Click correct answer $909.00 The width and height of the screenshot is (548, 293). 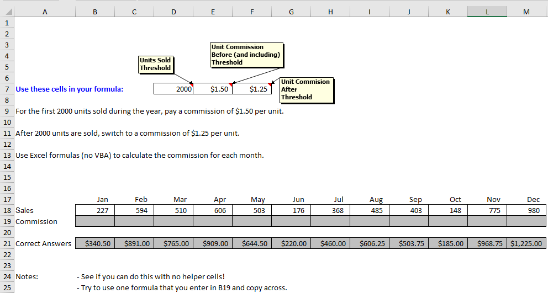(x=213, y=243)
